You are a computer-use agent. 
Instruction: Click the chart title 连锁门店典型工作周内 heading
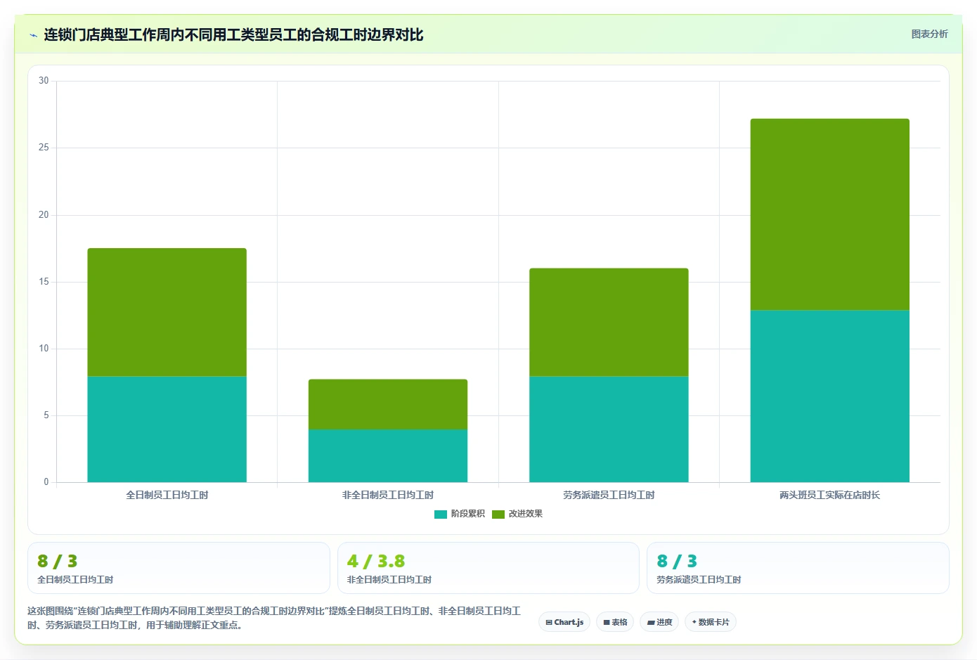coord(233,34)
